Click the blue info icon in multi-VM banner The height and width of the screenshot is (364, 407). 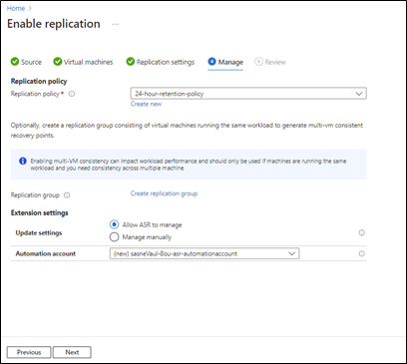click(23, 162)
